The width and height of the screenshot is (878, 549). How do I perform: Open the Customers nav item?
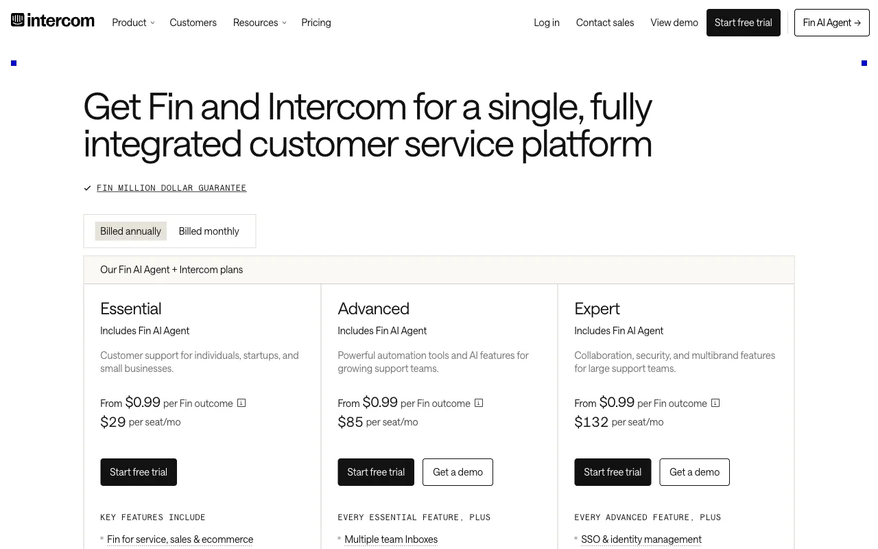click(x=193, y=23)
